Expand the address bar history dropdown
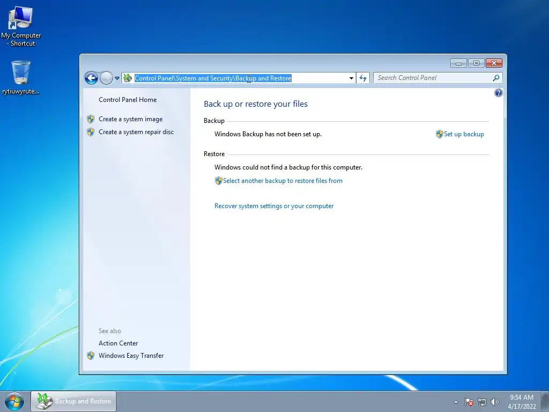 [x=351, y=78]
